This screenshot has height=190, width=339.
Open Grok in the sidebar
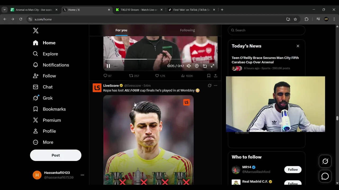43,98
